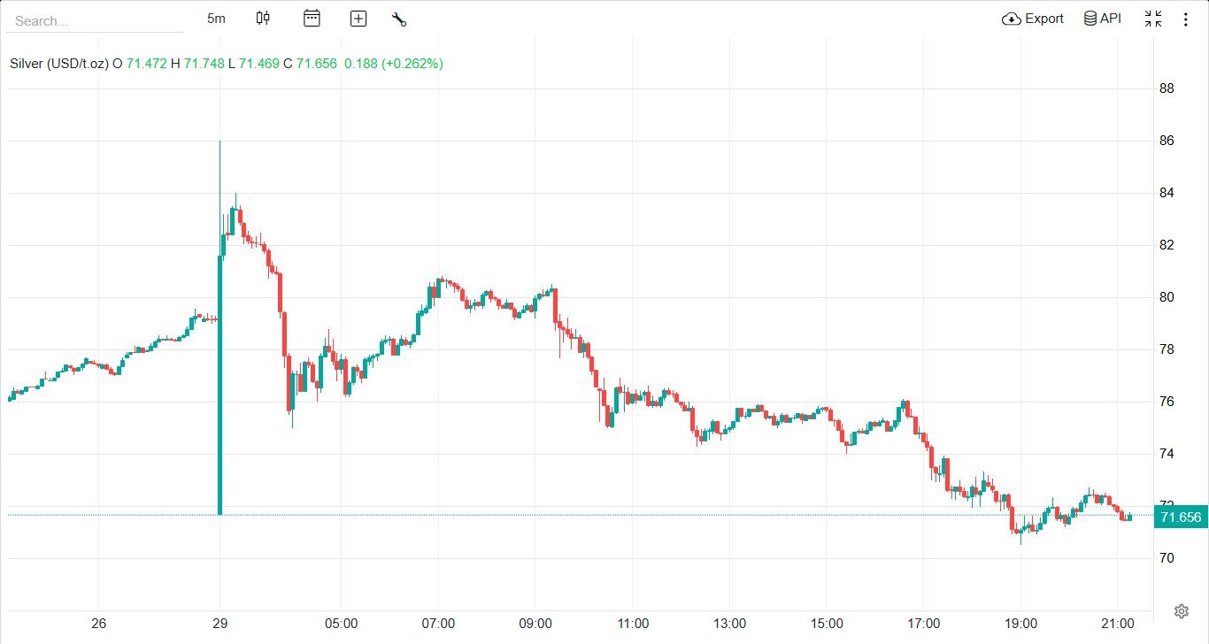This screenshot has height=644, width=1209.
Task: Click the plus-in-square add icon
Action: point(358,19)
